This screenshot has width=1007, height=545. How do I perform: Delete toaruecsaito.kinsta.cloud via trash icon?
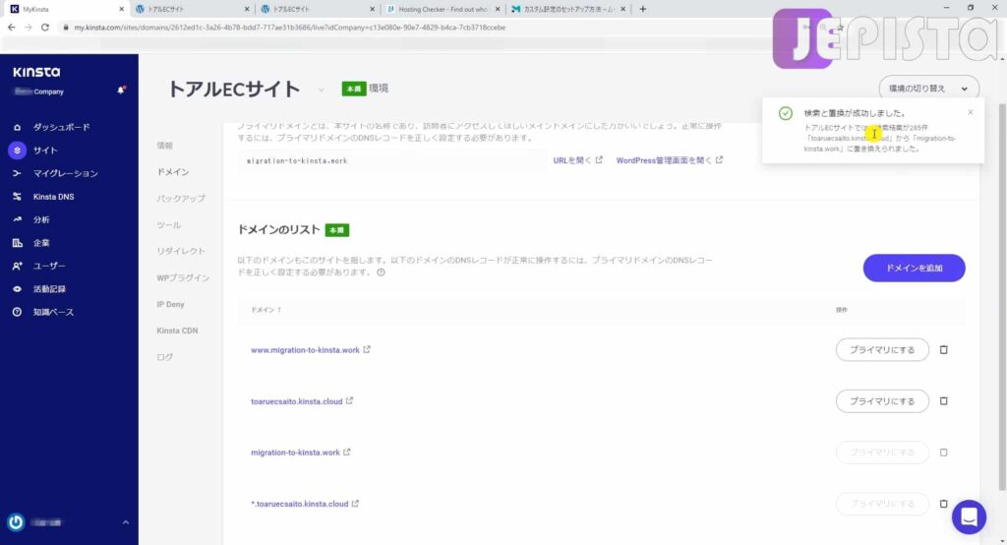pos(943,401)
